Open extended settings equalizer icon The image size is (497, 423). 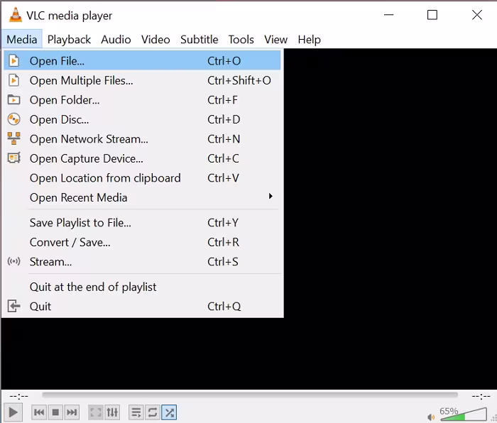point(112,412)
